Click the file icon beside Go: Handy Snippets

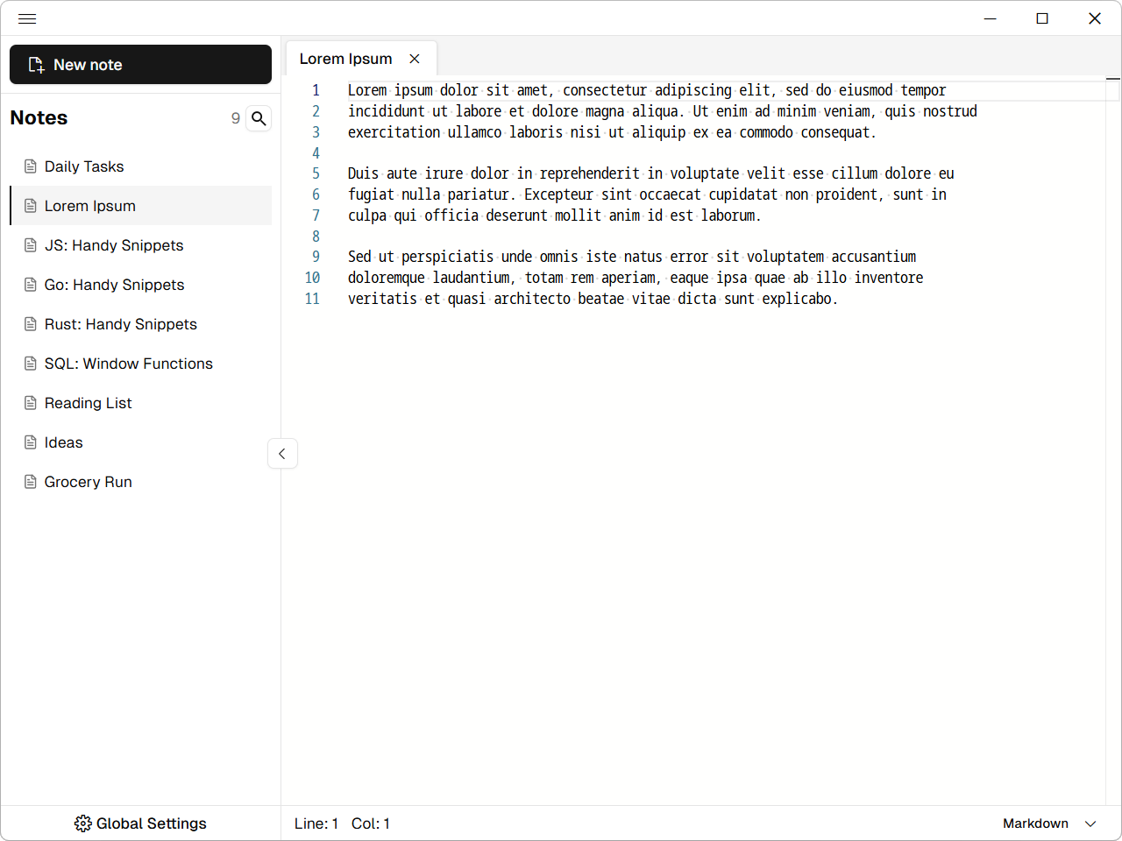(31, 285)
